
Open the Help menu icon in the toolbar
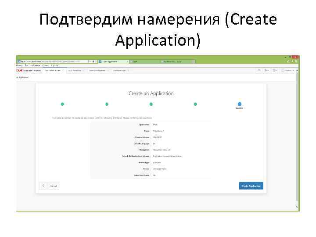(x=275, y=70)
